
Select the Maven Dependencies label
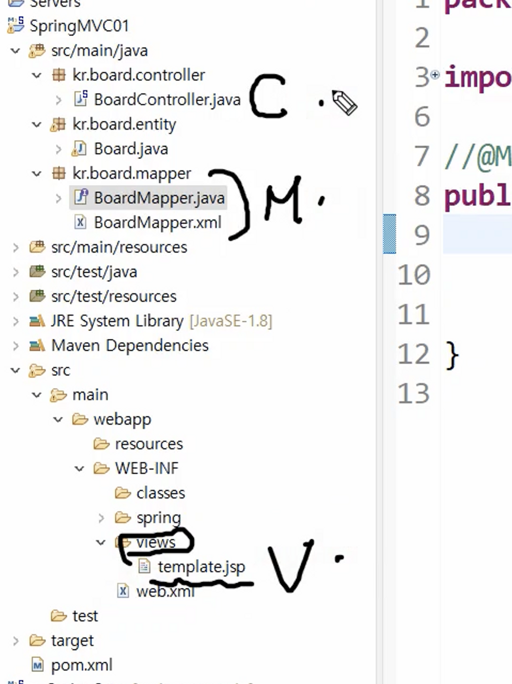point(130,346)
